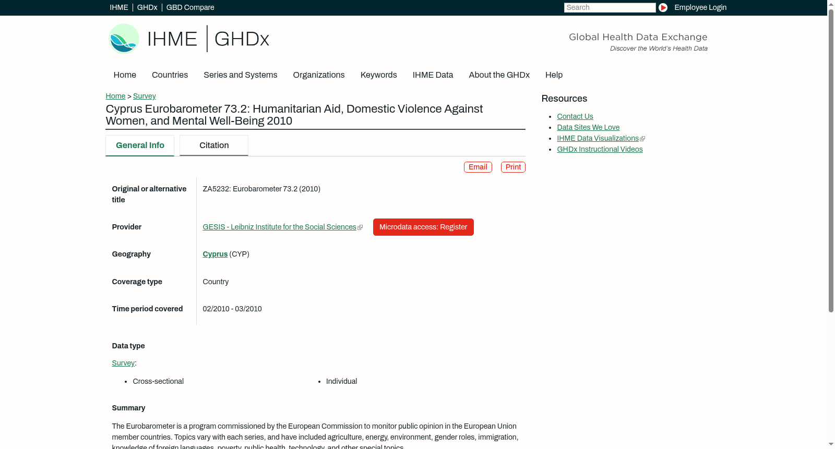
Task: Open the GHDx Instructional Videos link
Action: 600,149
